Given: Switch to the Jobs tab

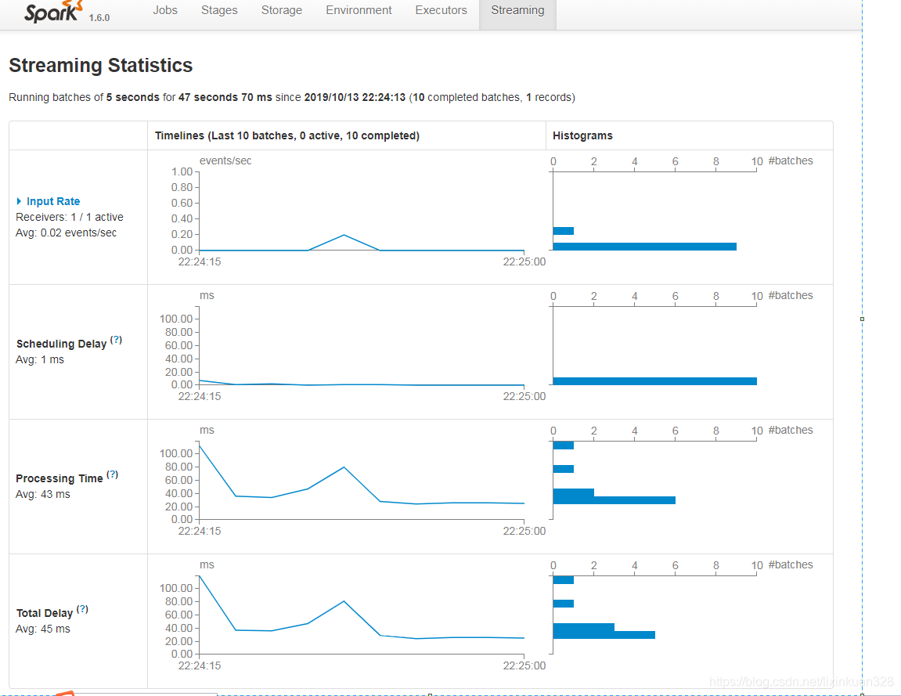Looking at the screenshot, I should (165, 10).
